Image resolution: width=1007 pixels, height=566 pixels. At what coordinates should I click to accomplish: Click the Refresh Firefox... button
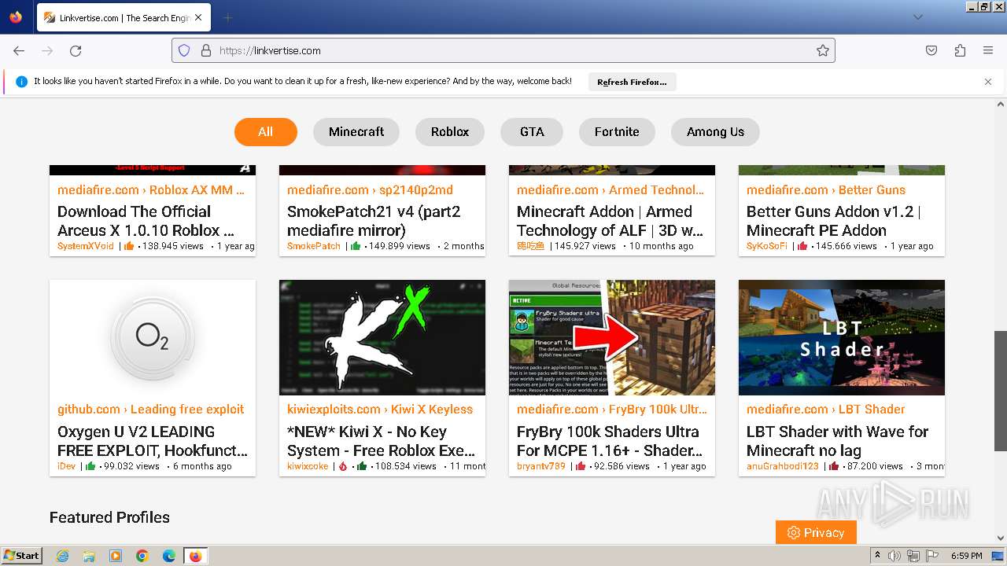tap(632, 82)
